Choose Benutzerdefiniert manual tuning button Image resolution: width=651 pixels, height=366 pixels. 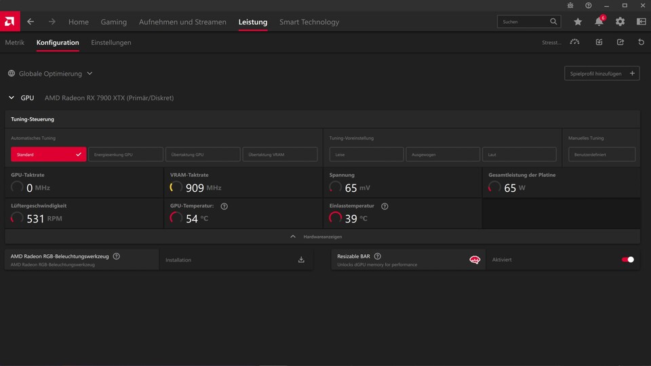click(601, 155)
